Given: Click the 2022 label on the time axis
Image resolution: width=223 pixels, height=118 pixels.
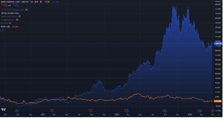Looking at the screenshot, I should [x=117, y=114].
